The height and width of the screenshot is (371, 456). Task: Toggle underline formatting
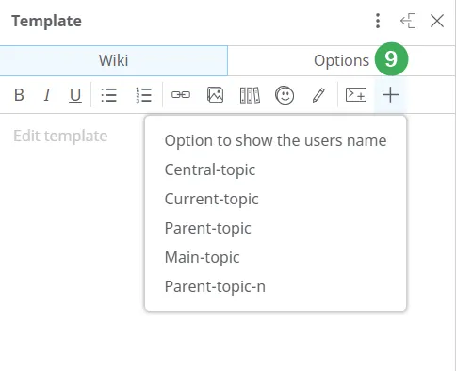click(x=75, y=95)
